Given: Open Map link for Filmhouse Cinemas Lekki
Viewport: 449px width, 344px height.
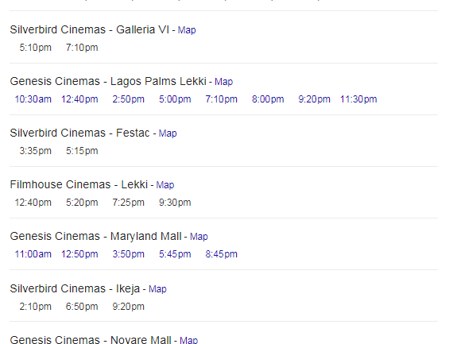Looking at the screenshot, I should coord(165,185).
